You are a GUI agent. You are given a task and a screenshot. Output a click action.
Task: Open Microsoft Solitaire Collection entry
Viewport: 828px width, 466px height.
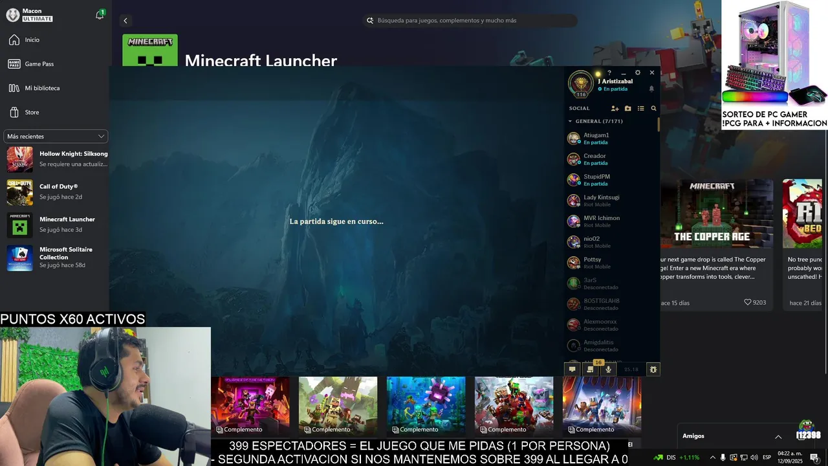click(x=57, y=258)
